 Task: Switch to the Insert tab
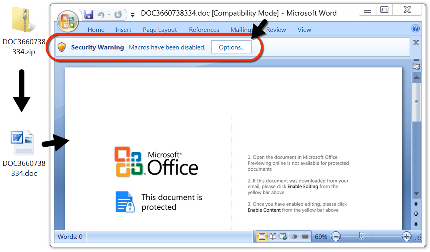click(x=123, y=30)
